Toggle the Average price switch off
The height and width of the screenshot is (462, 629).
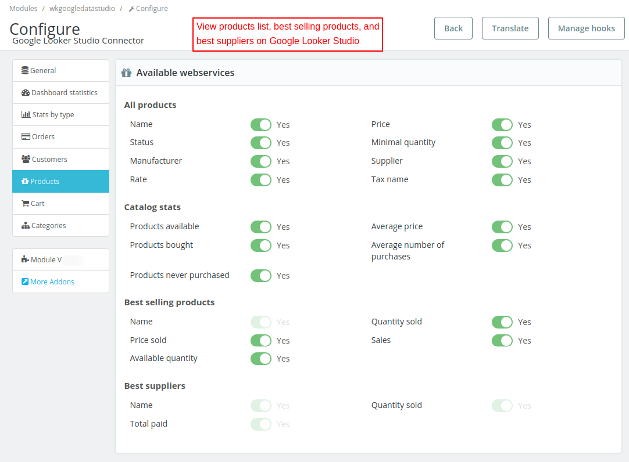tap(502, 227)
